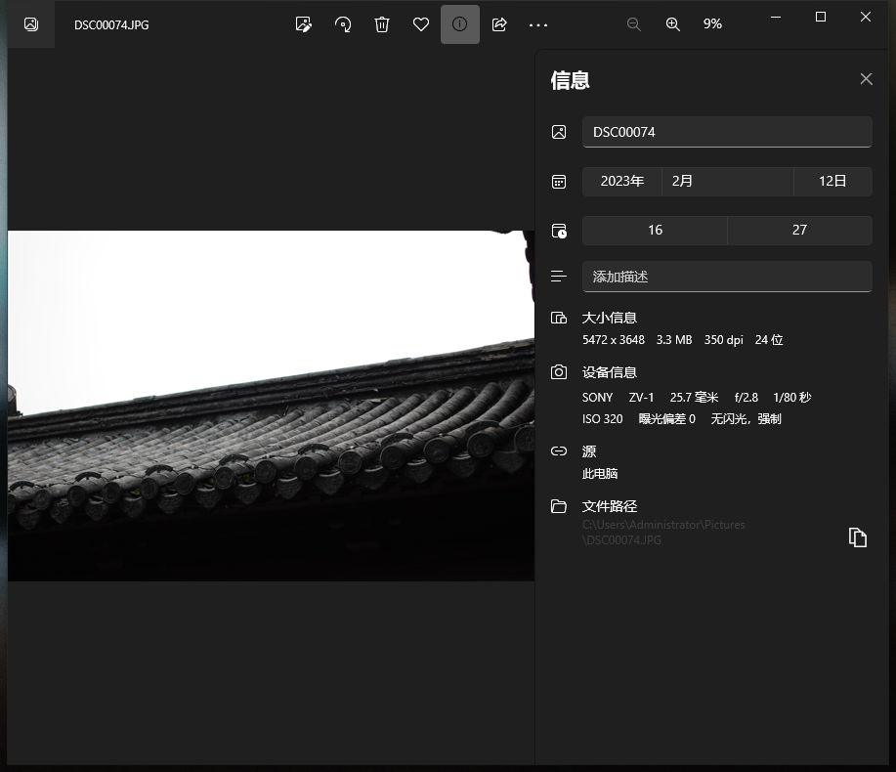This screenshot has height=772, width=896.
Task: Open the three-dot more options menu
Action: 538,24
